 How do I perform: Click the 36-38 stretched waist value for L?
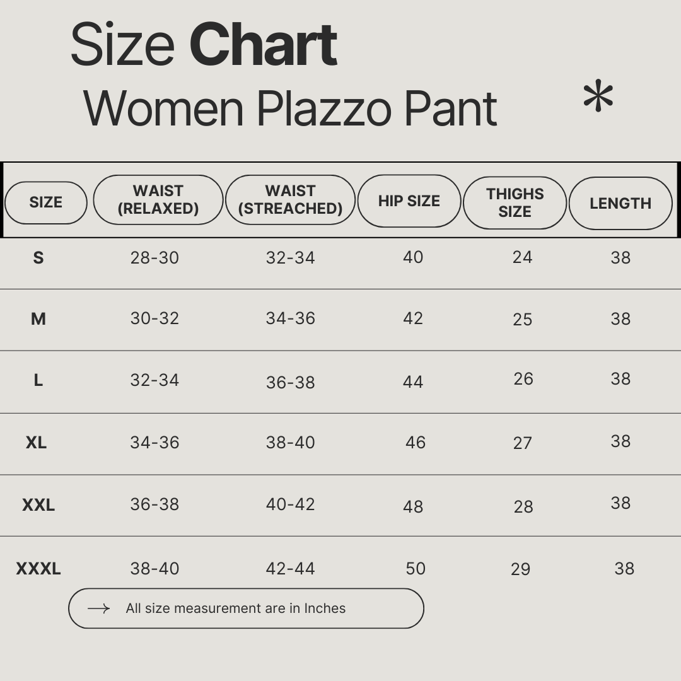(290, 382)
